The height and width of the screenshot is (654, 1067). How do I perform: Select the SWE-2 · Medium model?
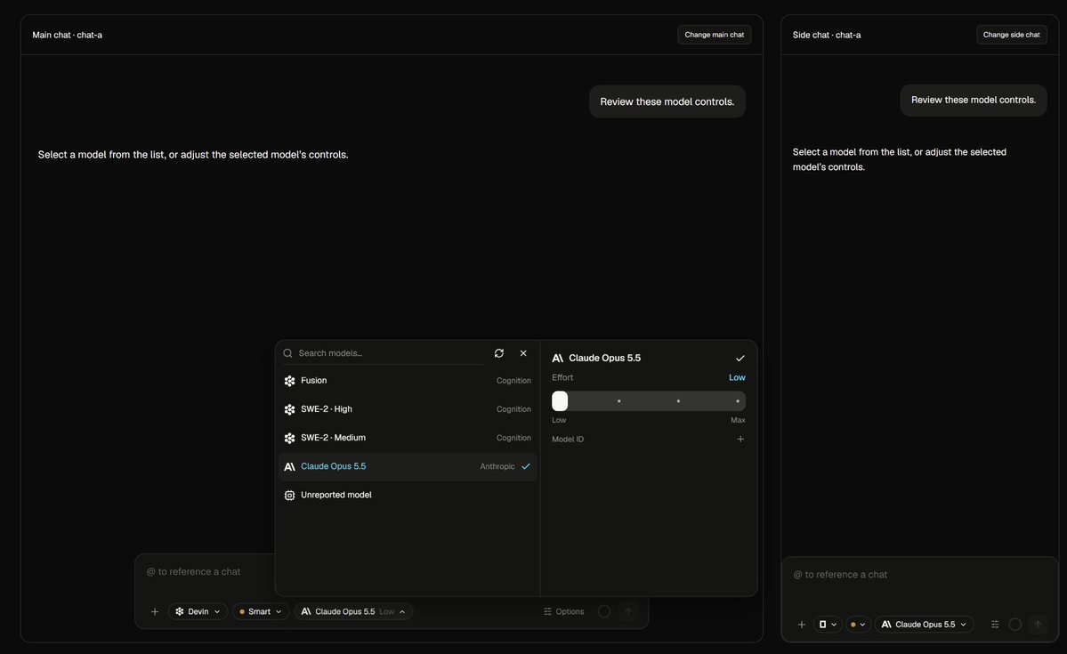(408, 439)
